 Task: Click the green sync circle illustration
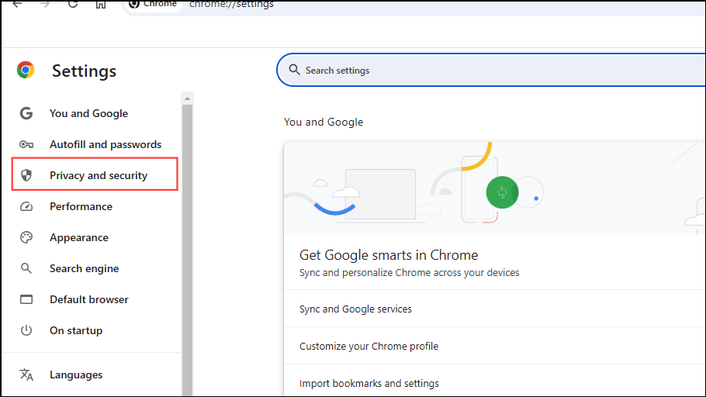(x=502, y=192)
